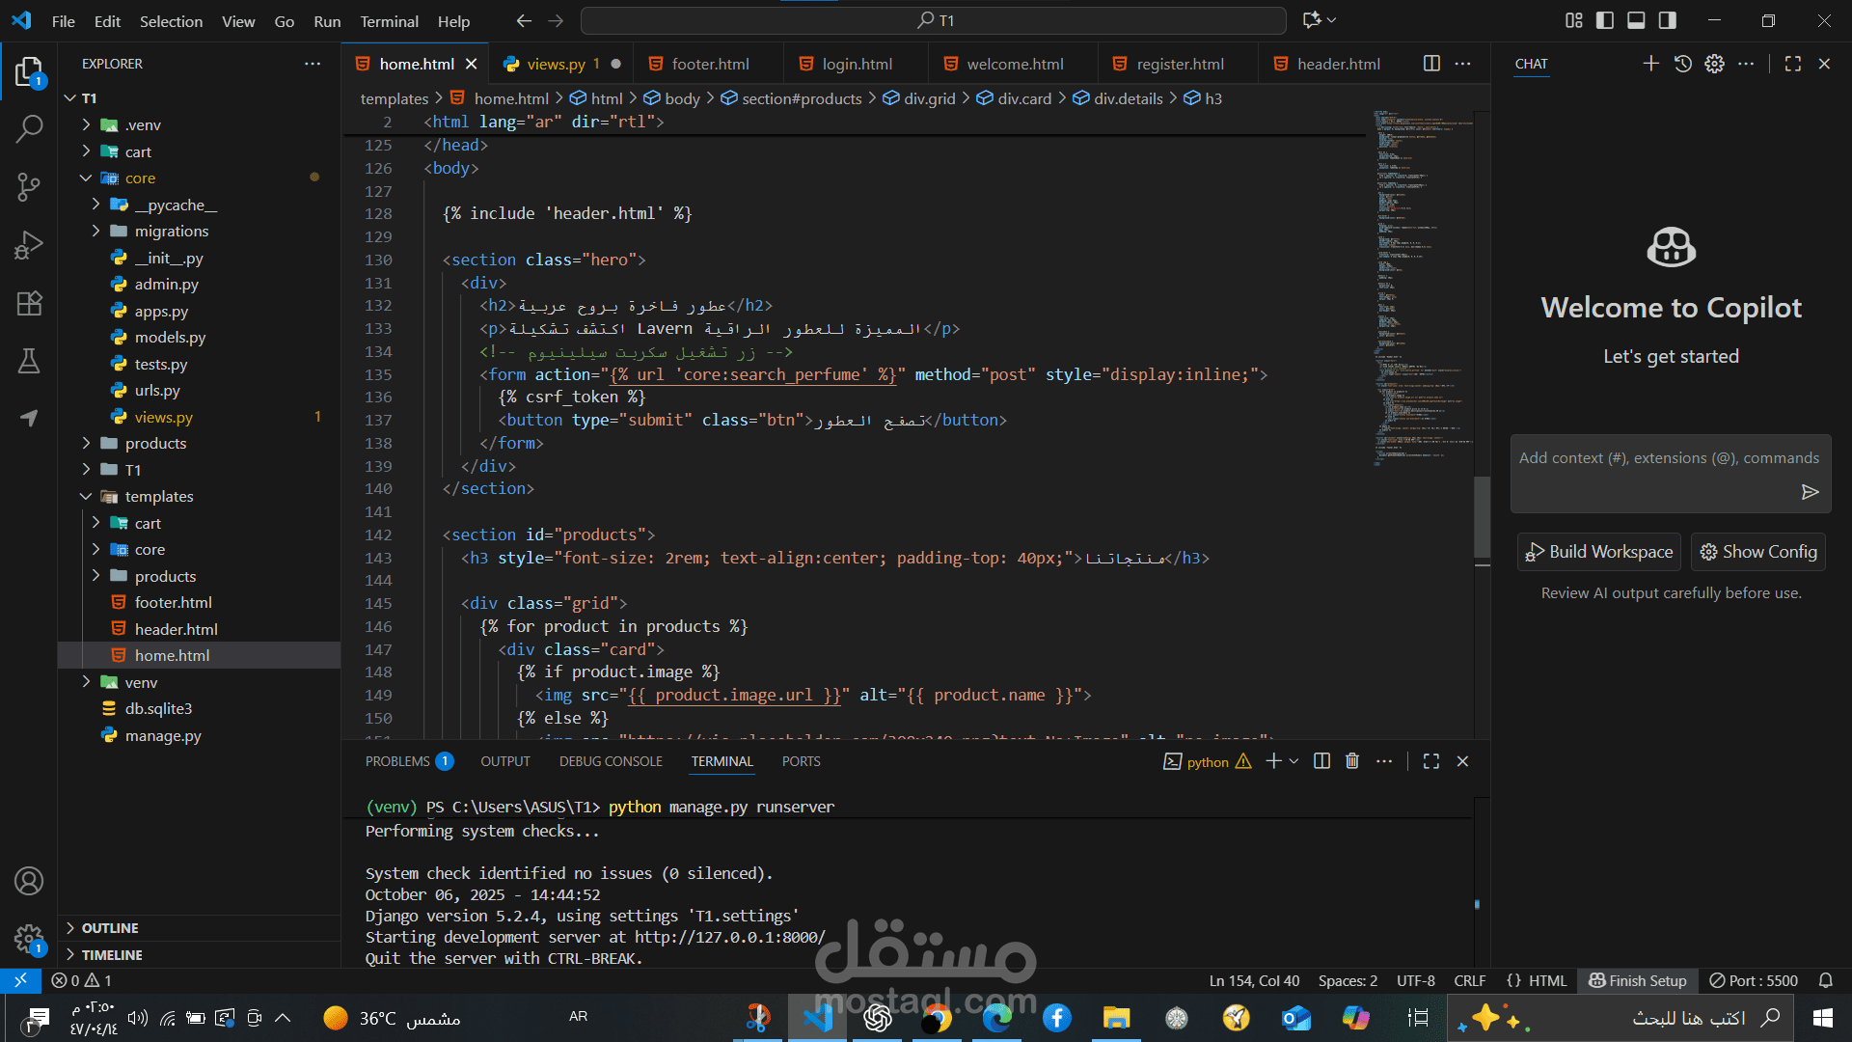Image resolution: width=1852 pixels, height=1042 pixels.
Task: Split the editor to the right
Action: click(x=1431, y=64)
